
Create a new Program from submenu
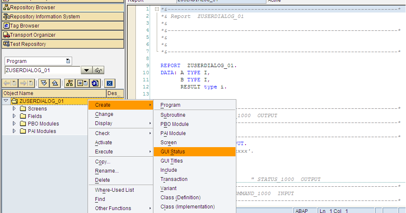pyautogui.click(x=195, y=105)
